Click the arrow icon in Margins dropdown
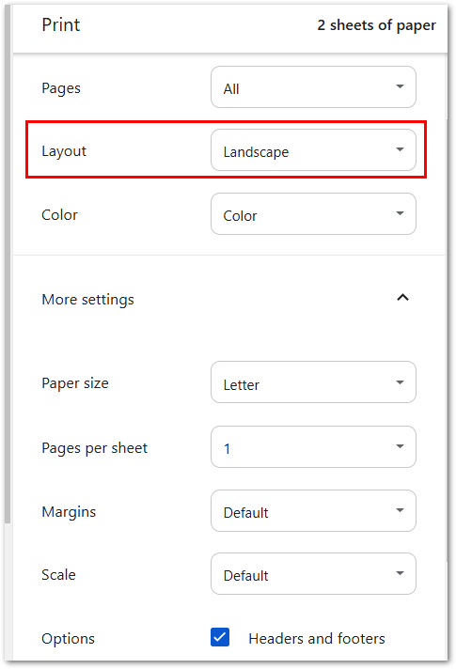This screenshot has height=669, width=456. 400,510
